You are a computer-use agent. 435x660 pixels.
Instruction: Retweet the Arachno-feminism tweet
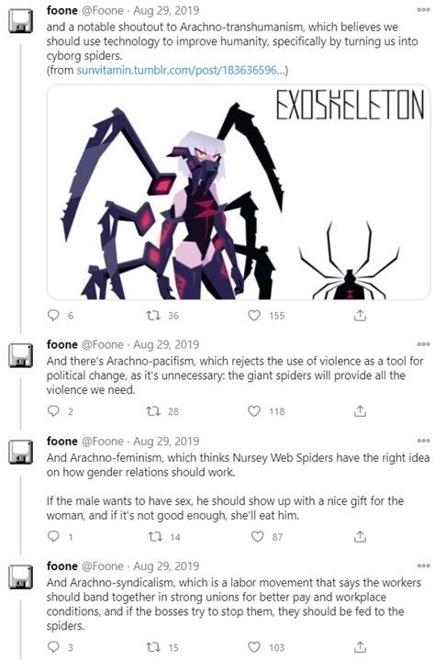pyautogui.click(x=155, y=536)
